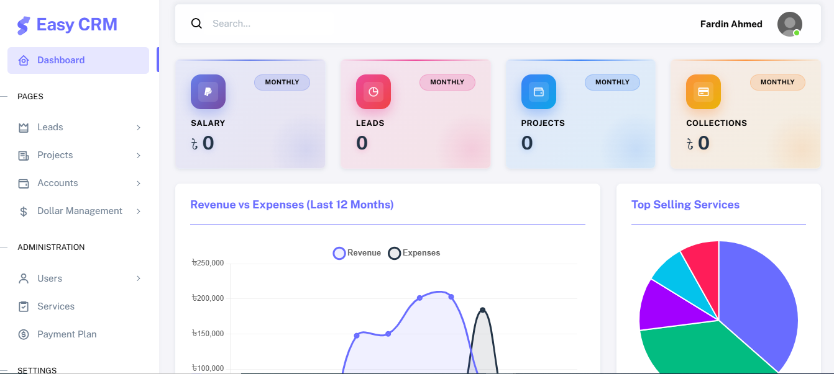Select the Users icon under Administration
This screenshot has height=374, width=834.
22,278
